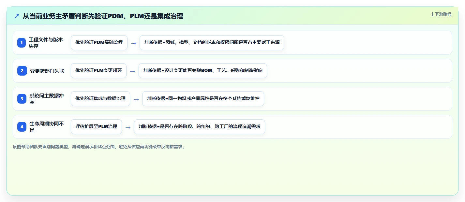Click the diagonal arrow icon beside the title
The height and width of the screenshot is (202, 465).
pyautogui.click(x=17, y=16)
